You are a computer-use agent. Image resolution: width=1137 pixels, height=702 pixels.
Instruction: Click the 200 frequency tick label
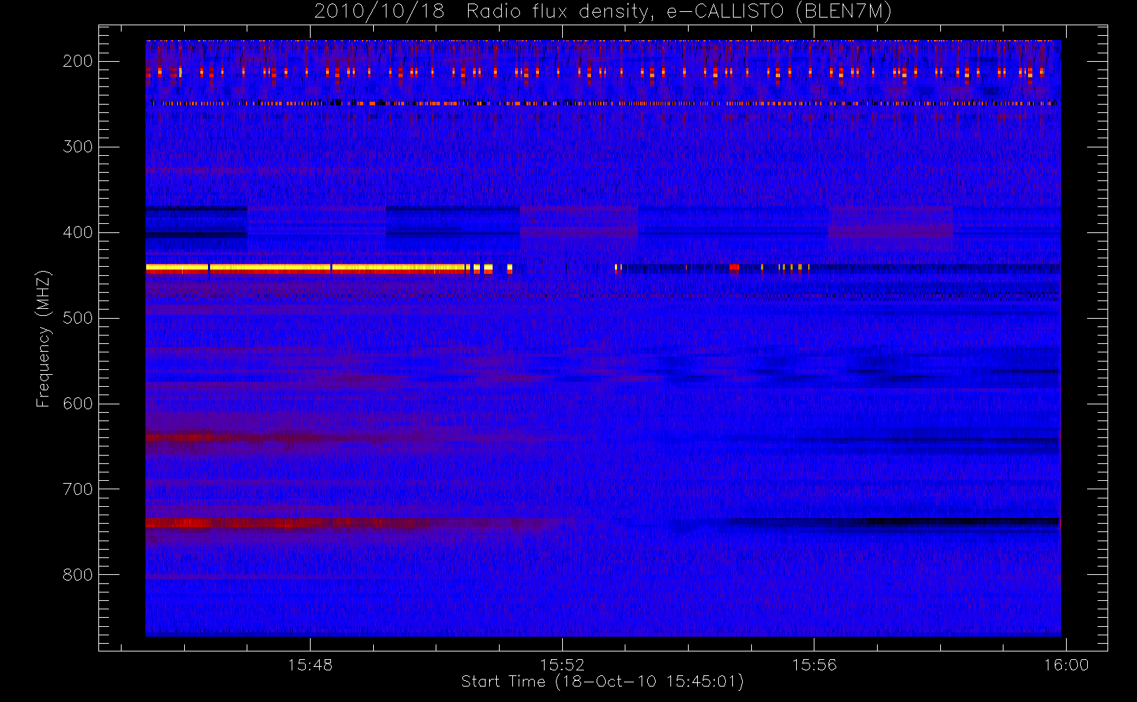point(77,61)
